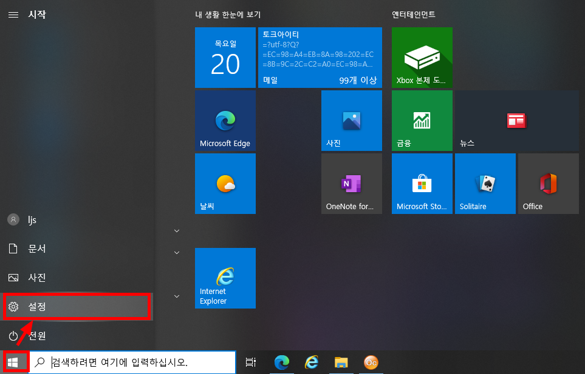The width and height of the screenshot is (585, 374).
Task: Open the Solitaire tile
Action: click(x=485, y=184)
